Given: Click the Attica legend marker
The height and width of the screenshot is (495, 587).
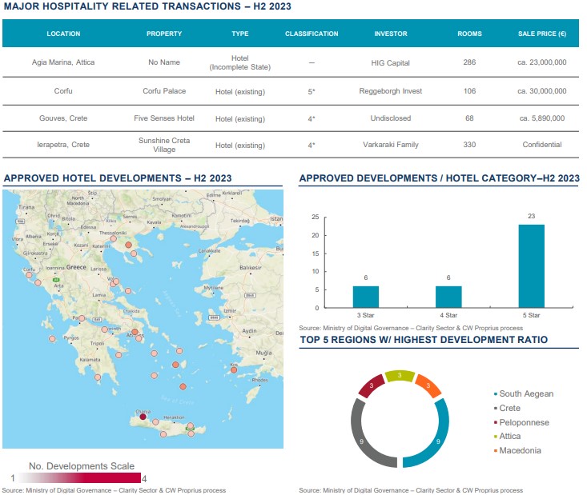Looking at the screenshot, I should [x=494, y=437].
